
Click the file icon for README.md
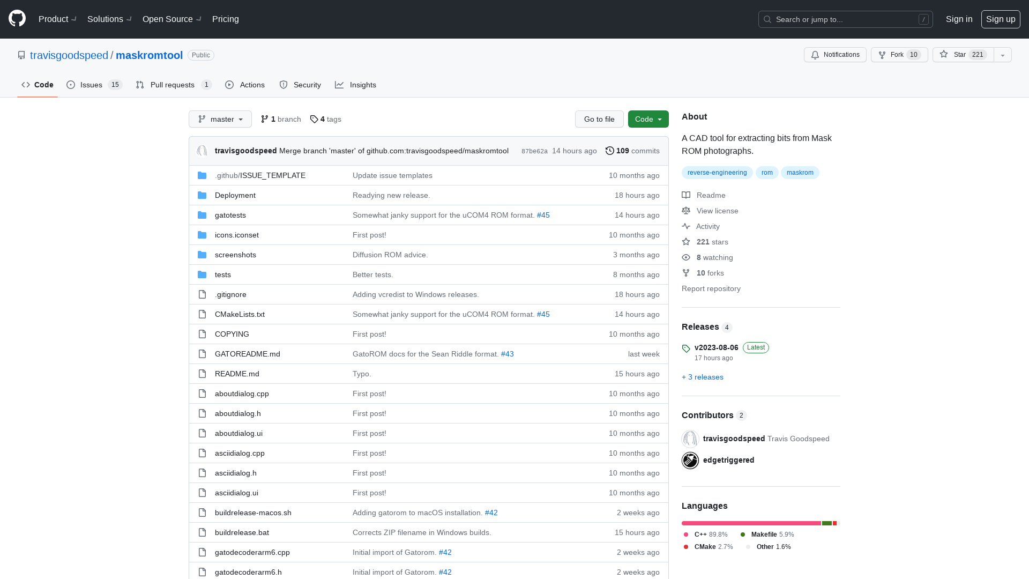[202, 374]
